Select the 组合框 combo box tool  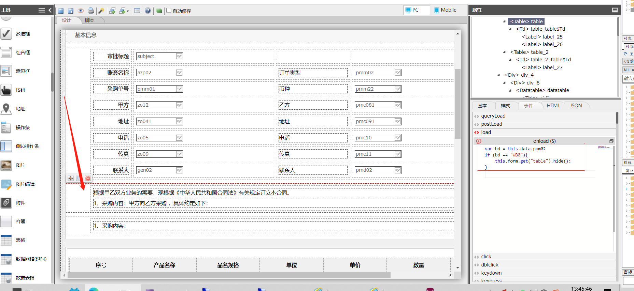click(23, 52)
